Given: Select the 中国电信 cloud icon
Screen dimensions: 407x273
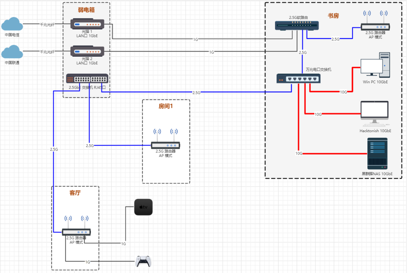Looking at the screenshot, I should (12, 24).
